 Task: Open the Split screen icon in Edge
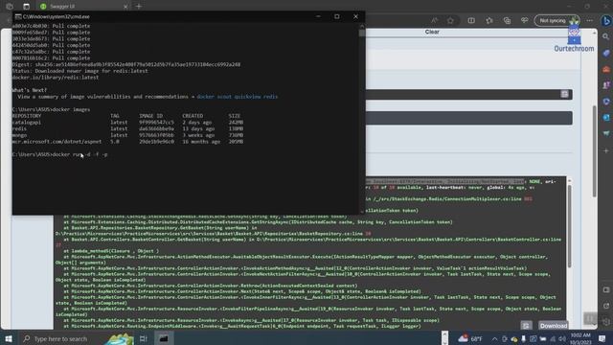(471, 20)
